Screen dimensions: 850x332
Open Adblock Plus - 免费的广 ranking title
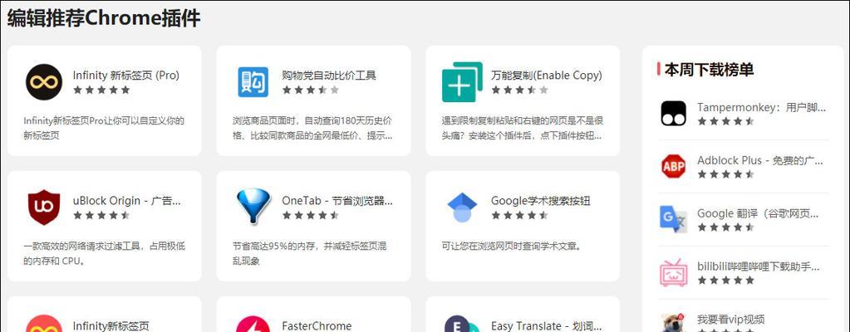[760, 160]
